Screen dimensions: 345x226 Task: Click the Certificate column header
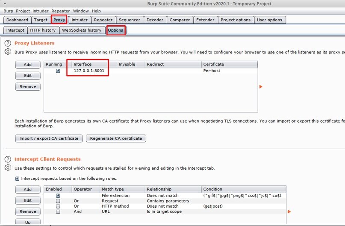click(230, 64)
